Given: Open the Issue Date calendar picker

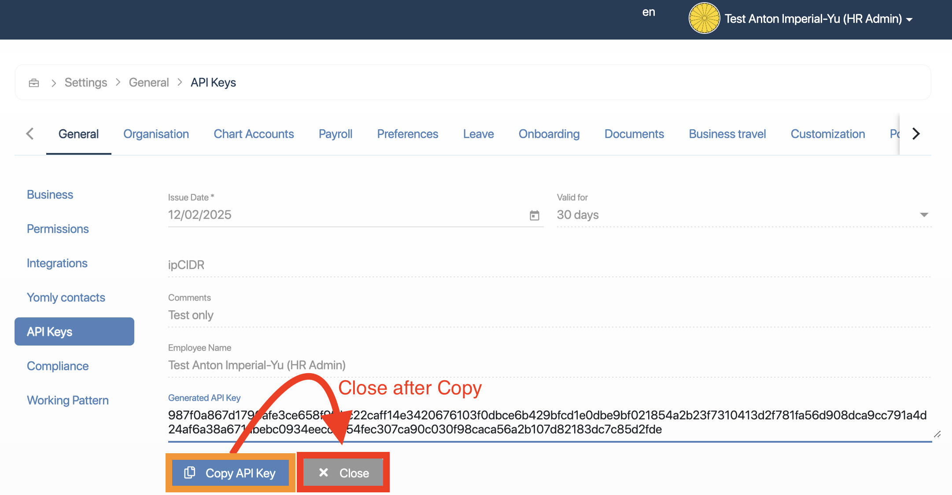Looking at the screenshot, I should pyautogui.click(x=534, y=215).
